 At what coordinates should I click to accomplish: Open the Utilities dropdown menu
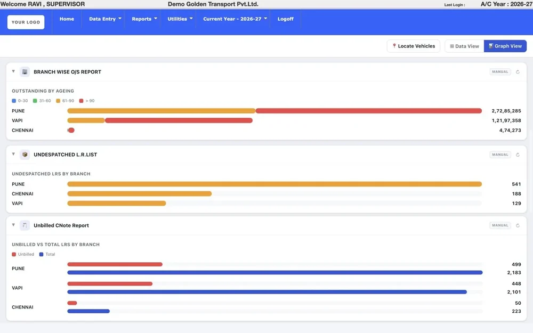coord(180,19)
